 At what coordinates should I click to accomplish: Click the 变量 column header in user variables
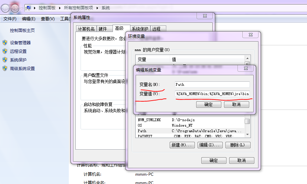152,59
